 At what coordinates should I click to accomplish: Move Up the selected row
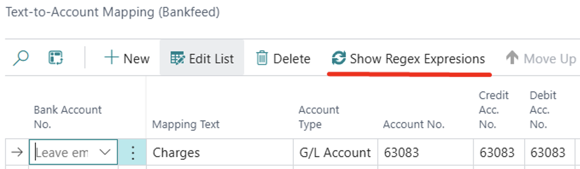(x=541, y=58)
